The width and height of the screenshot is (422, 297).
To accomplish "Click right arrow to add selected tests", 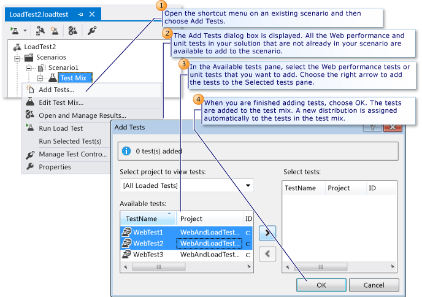I will pyautogui.click(x=267, y=233).
